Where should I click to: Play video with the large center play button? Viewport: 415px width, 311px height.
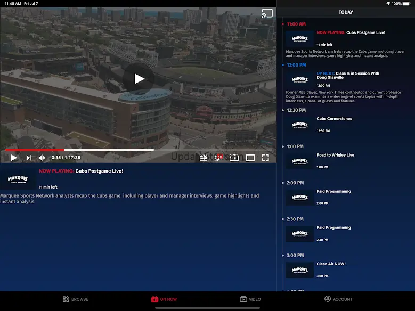(x=139, y=79)
